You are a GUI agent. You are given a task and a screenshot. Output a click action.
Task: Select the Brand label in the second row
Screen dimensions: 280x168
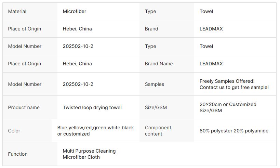coord(151,29)
